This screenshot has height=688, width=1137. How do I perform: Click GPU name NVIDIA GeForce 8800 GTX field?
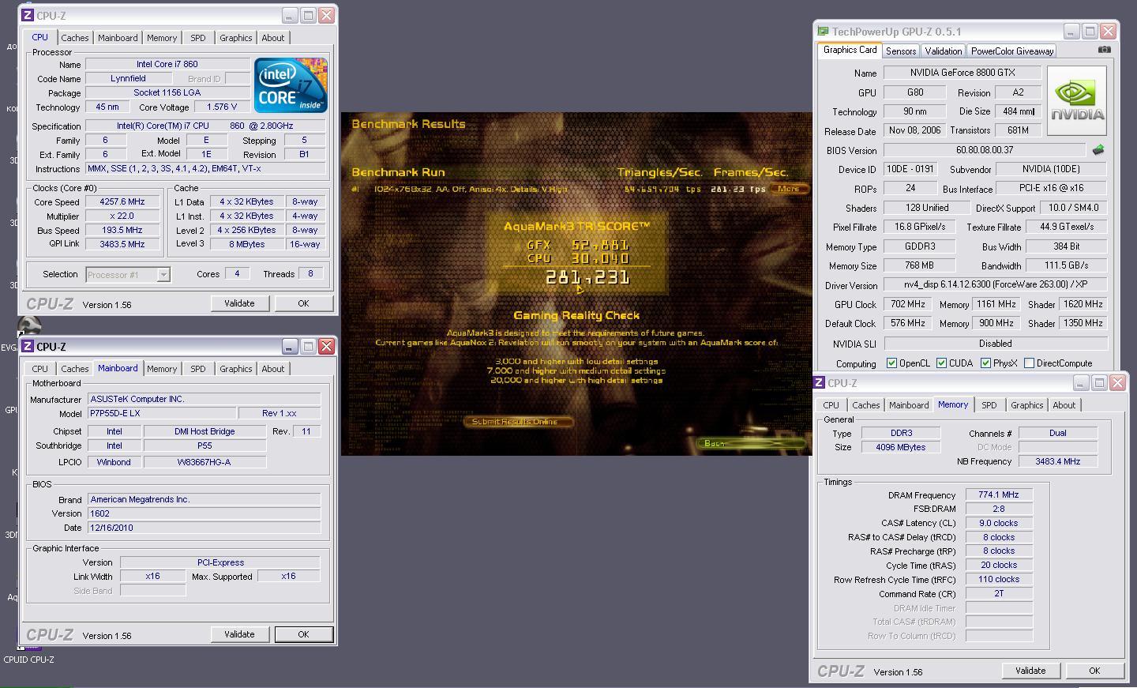click(963, 73)
